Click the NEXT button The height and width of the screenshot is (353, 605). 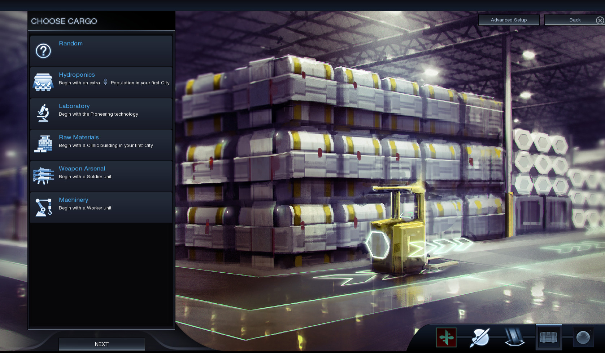coord(102,344)
